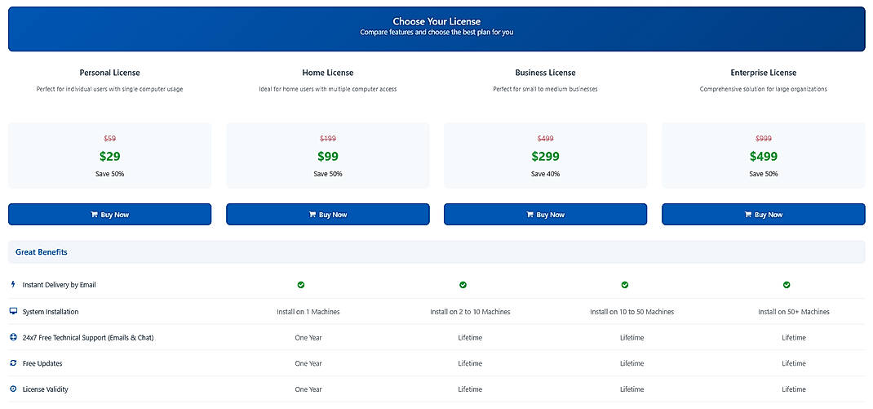This screenshot has height=409, width=873.
Task: Click the refresh icon beside Free Updates
Action: (x=13, y=362)
